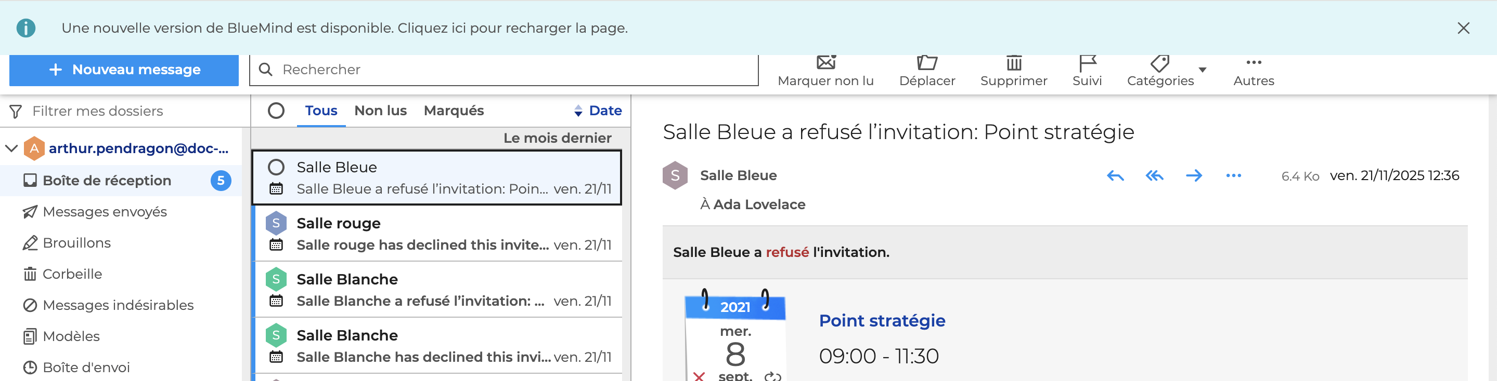Forward the Salle Bleue message
This screenshot has height=381, width=1497.
click(x=1194, y=176)
